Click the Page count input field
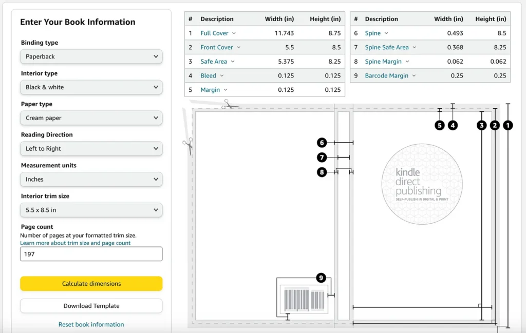The width and height of the screenshot is (526, 333). pos(91,254)
